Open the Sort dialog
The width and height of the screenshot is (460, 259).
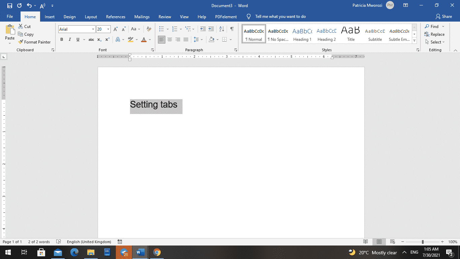coord(221,29)
